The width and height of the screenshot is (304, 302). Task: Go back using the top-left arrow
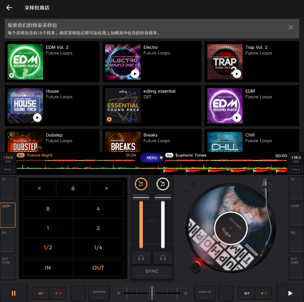pyautogui.click(x=9, y=8)
